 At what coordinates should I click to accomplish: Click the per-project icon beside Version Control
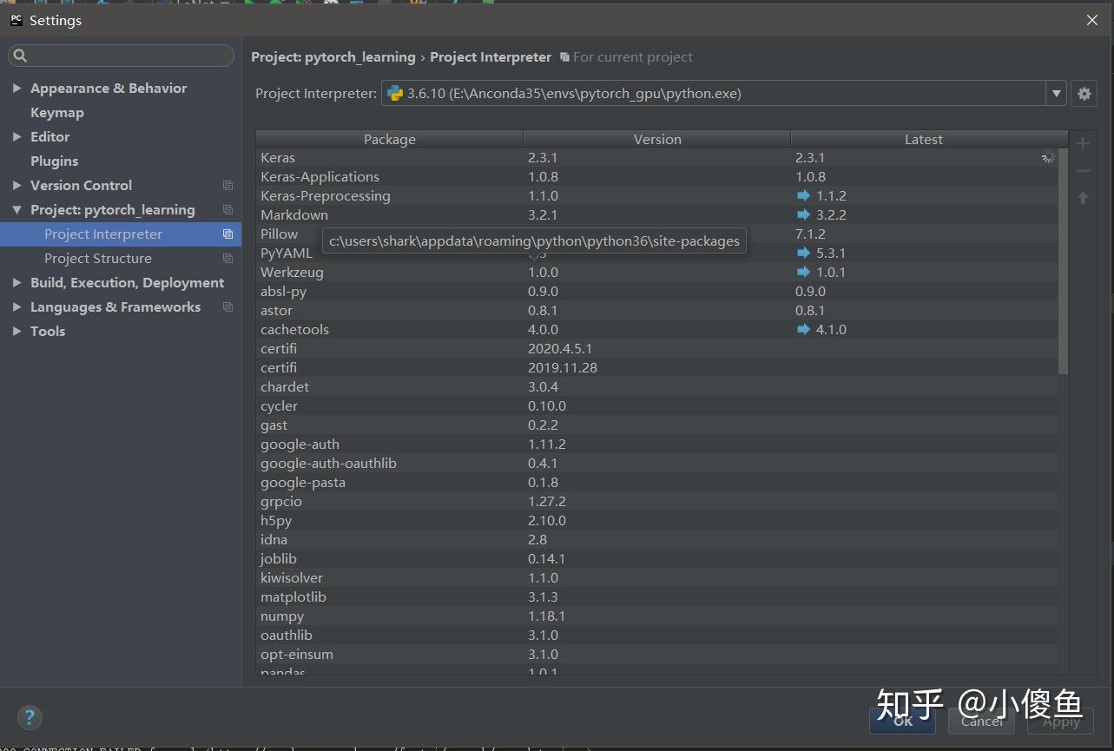point(227,186)
